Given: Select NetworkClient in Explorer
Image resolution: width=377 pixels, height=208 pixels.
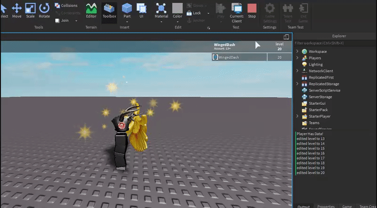Looking at the screenshot, I should pyautogui.click(x=321, y=71).
